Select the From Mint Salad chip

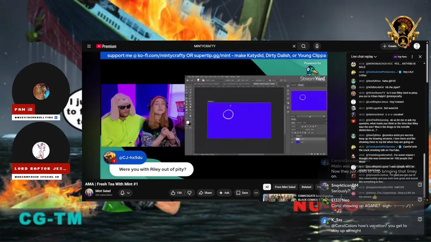[x=285, y=187]
